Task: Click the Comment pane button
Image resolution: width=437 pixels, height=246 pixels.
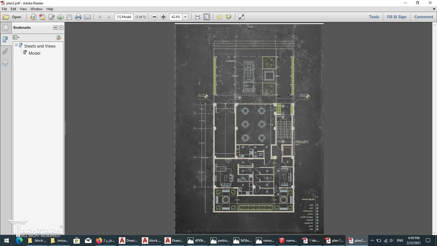Action: click(x=423, y=17)
